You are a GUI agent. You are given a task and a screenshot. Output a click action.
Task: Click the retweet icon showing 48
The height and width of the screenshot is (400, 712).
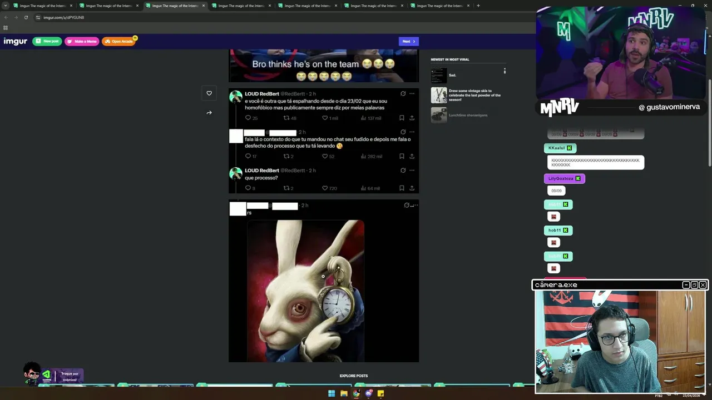coord(286,118)
